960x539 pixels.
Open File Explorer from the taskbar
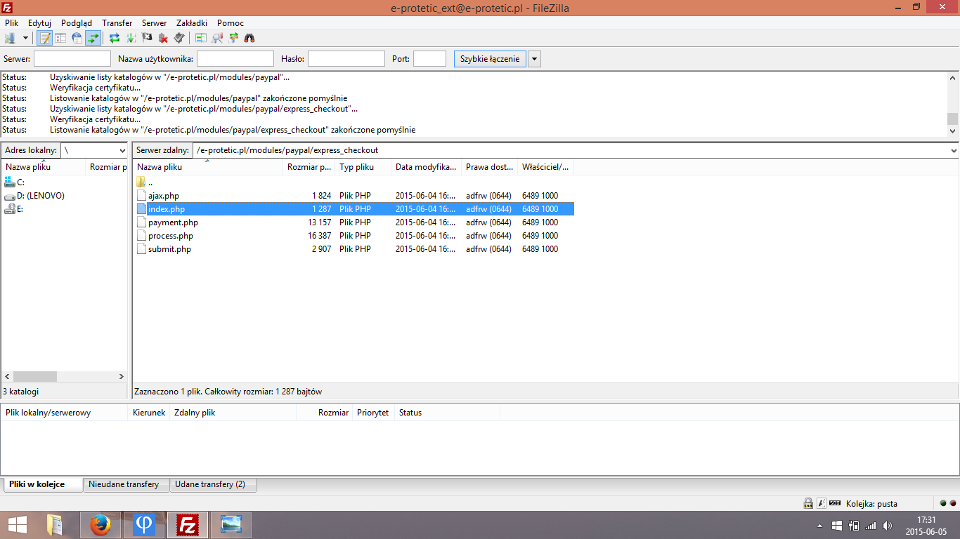pos(55,524)
